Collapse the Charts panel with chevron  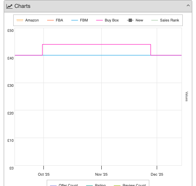[x=188, y=6]
